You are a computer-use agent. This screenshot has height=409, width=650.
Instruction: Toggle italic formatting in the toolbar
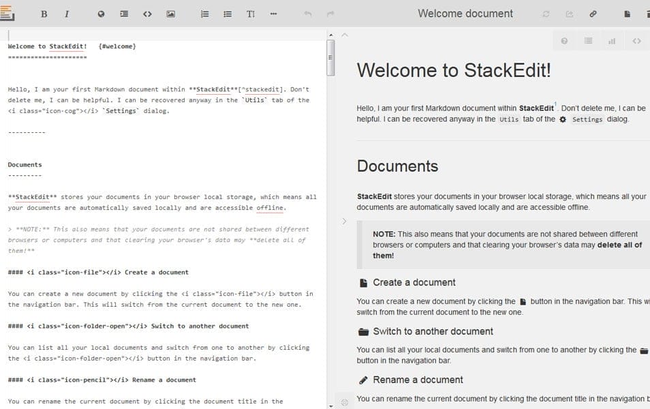66,13
